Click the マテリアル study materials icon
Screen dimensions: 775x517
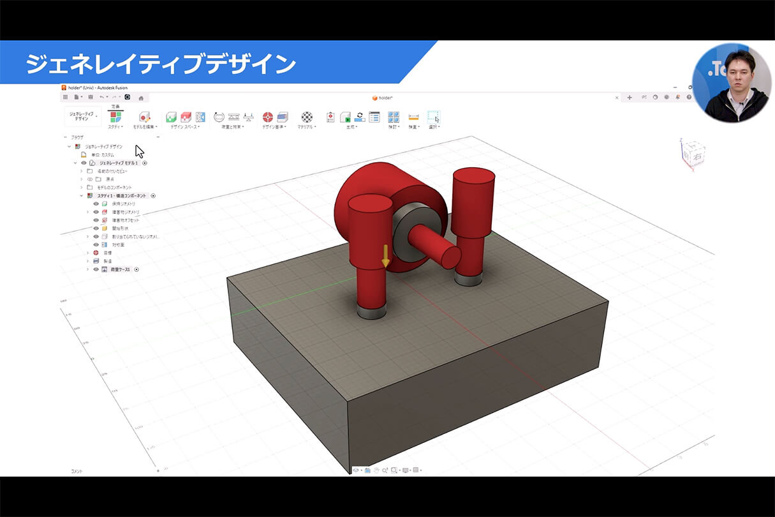coord(307,117)
